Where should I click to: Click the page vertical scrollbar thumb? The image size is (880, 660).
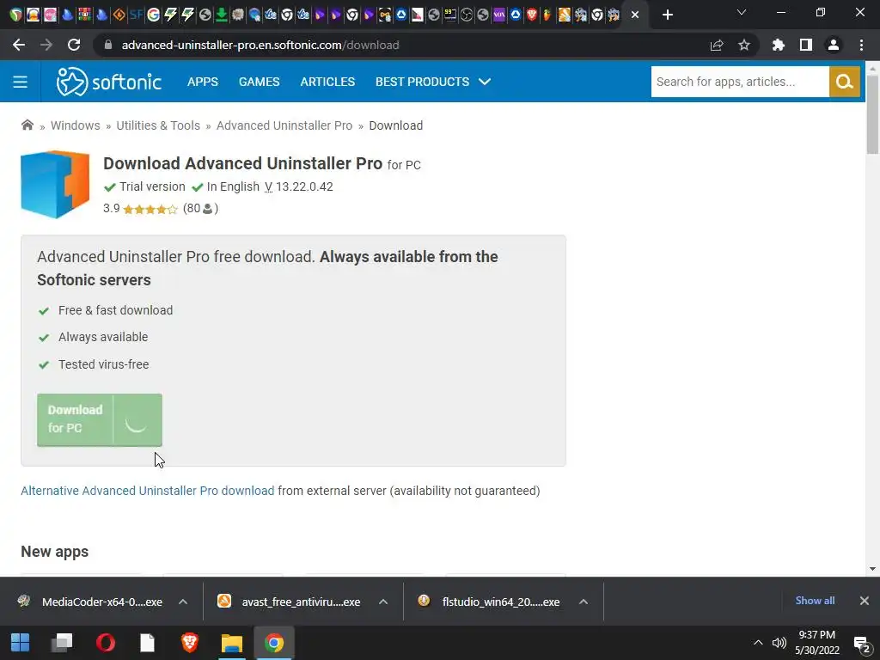(872, 114)
